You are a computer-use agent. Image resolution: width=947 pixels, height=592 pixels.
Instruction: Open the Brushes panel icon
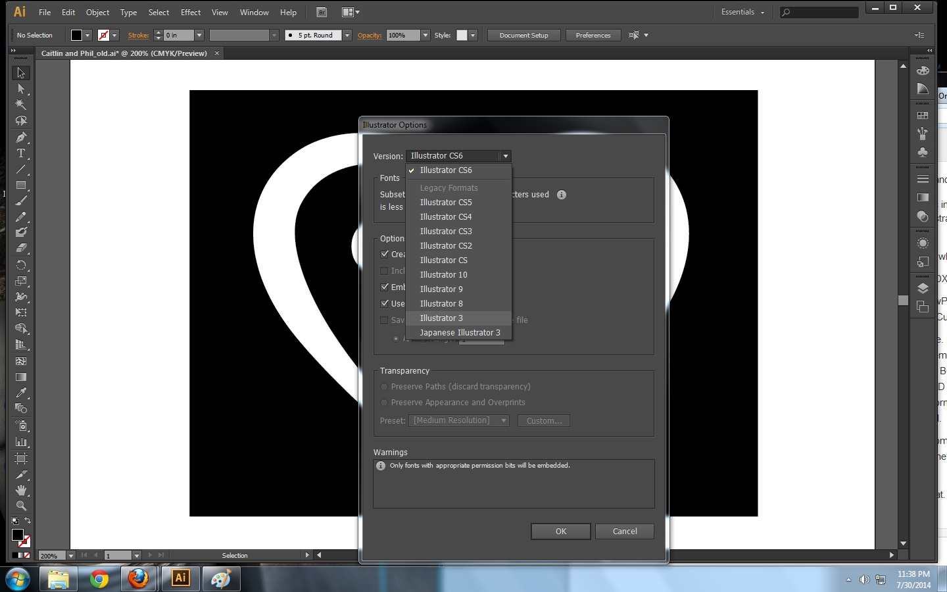tap(923, 134)
